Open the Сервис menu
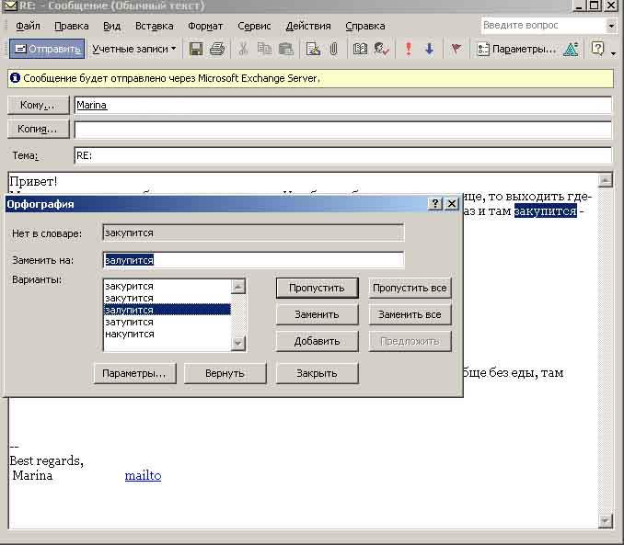Viewport: 624px width, 545px height. pos(254,26)
